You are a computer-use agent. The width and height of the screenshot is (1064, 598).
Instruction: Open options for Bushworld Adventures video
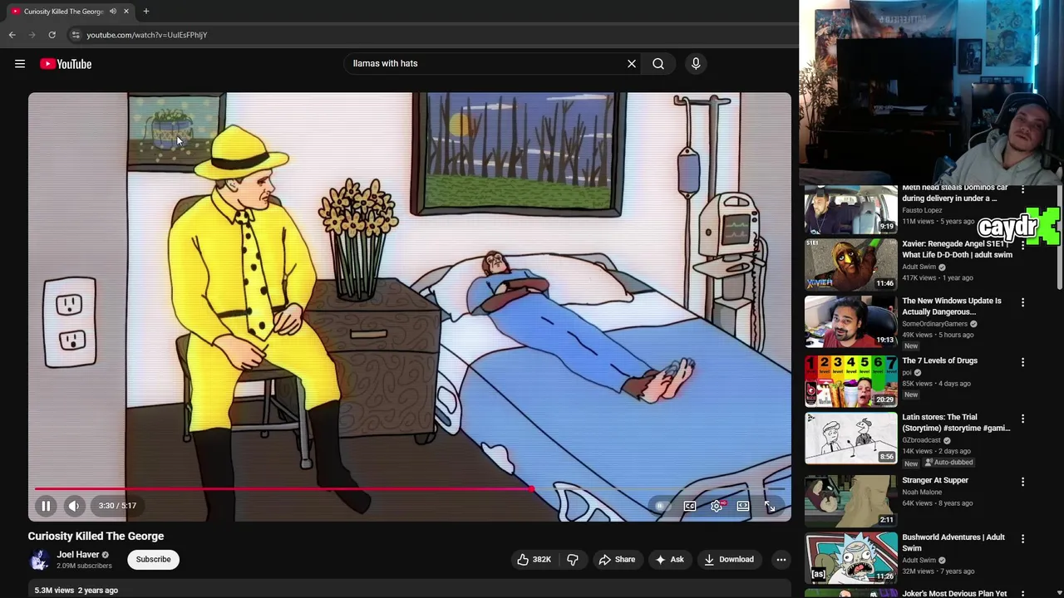coord(1022,538)
